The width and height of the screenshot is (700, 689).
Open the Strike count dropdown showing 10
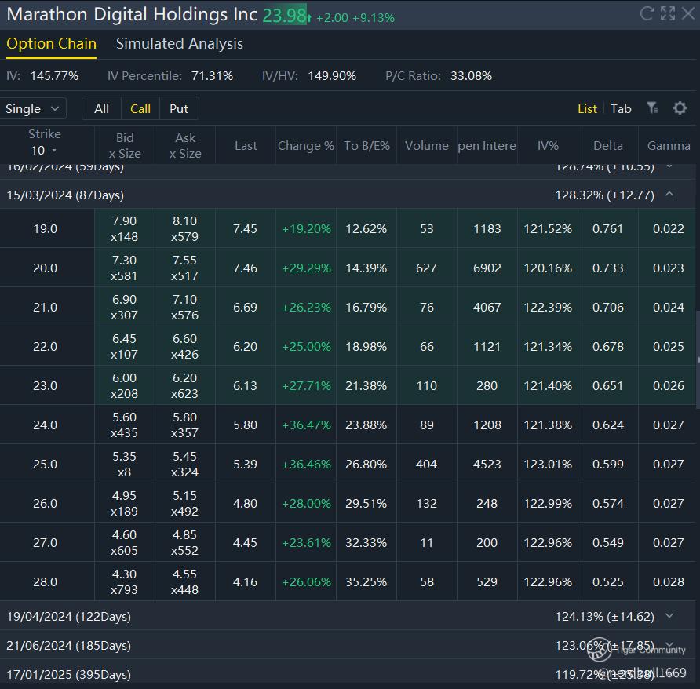pos(44,151)
